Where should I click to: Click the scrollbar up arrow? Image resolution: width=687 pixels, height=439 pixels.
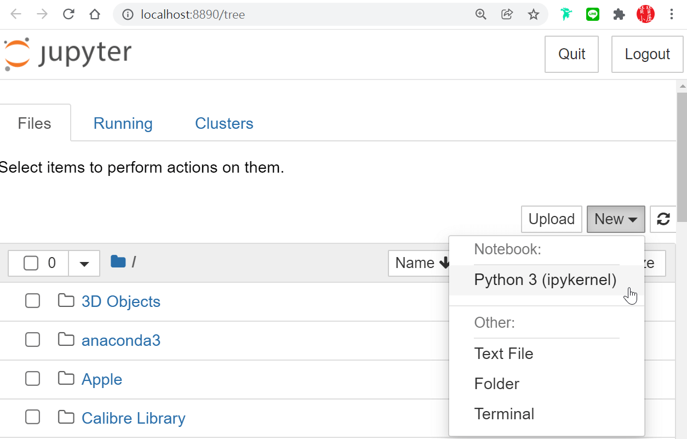tap(682, 87)
